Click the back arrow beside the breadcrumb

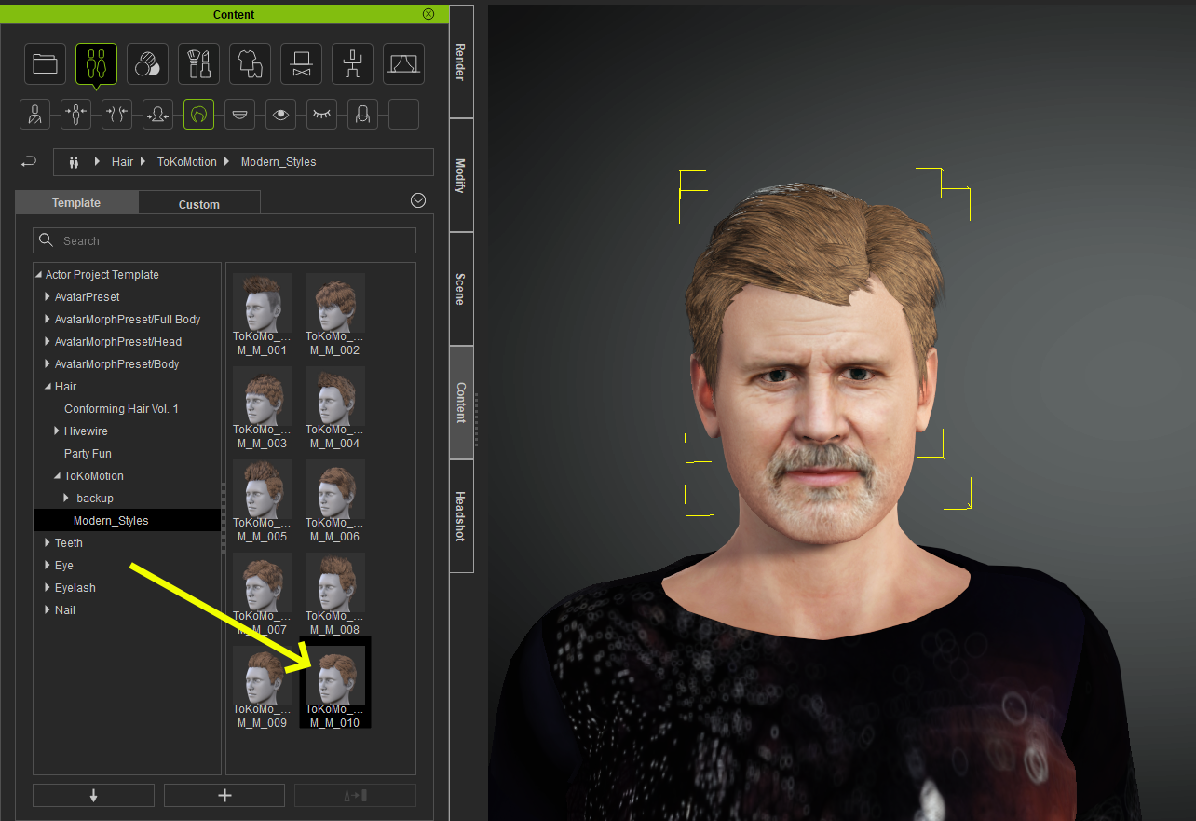click(29, 162)
